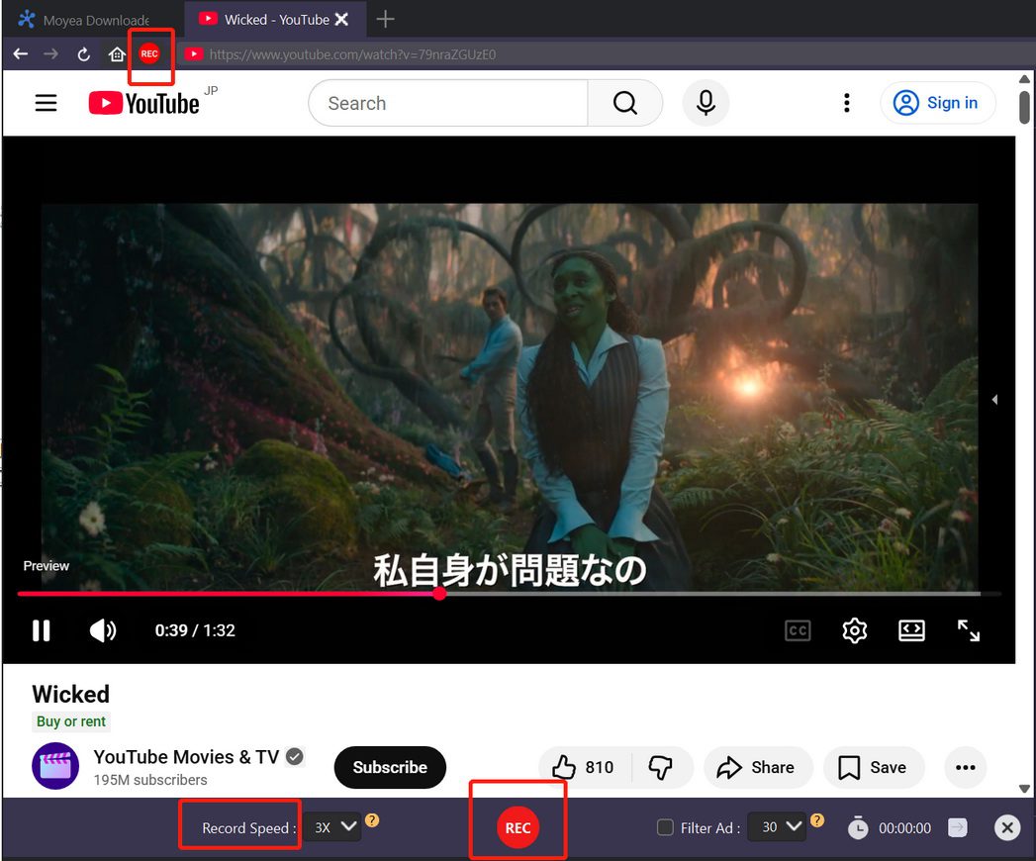Click the Sign in button
Image resolution: width=1036 pixels, height=861 pixels.
pyautogui.click(x=937, y=103)
